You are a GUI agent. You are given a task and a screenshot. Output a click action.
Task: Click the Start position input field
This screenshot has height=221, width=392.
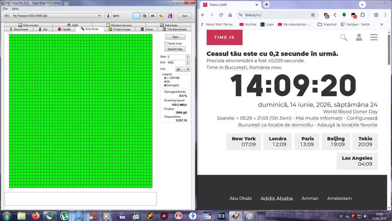[x=176, y=57]
